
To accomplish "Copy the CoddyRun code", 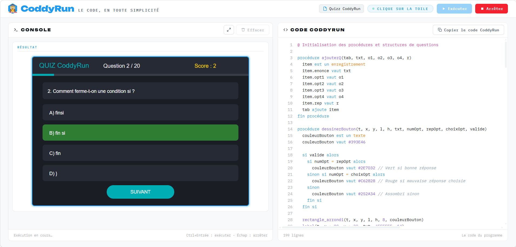I will click(468, 30).
